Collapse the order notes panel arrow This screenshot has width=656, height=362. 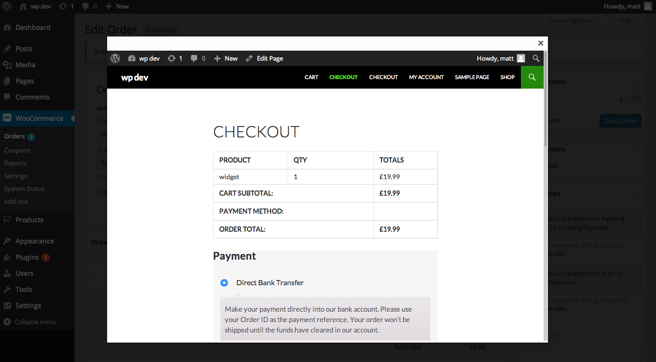point(637,194)
